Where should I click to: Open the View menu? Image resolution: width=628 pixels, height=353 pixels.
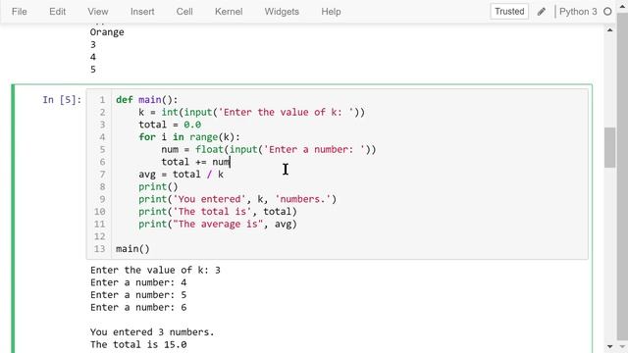pyautogui.click(x=98, y=12)
